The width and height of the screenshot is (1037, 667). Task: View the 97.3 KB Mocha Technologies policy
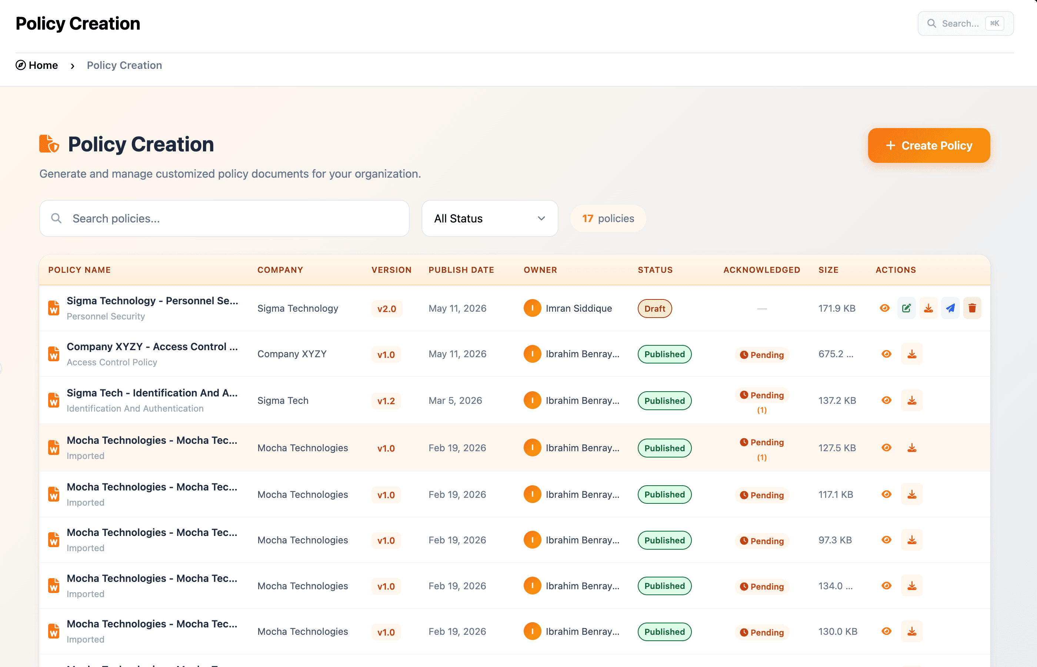click(x=886, y=540)
